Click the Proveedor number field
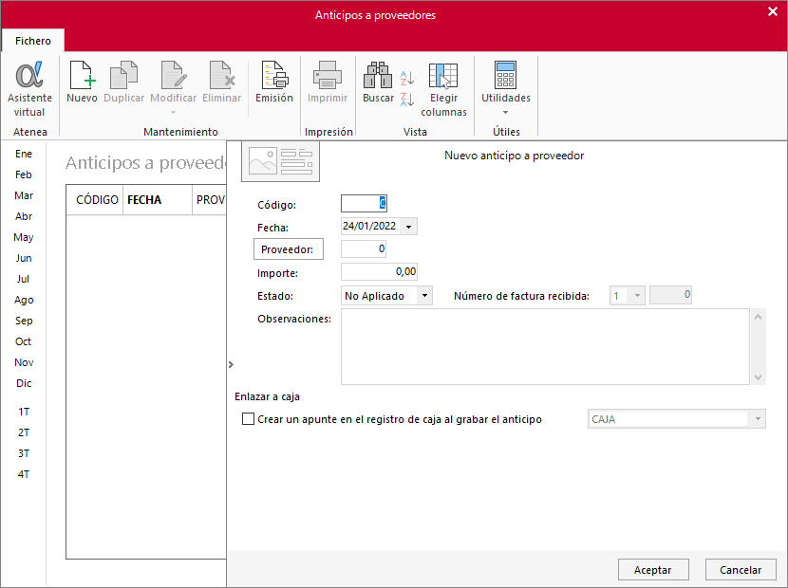The width and height of the screenshot is (788, 588). pos(364,249)
